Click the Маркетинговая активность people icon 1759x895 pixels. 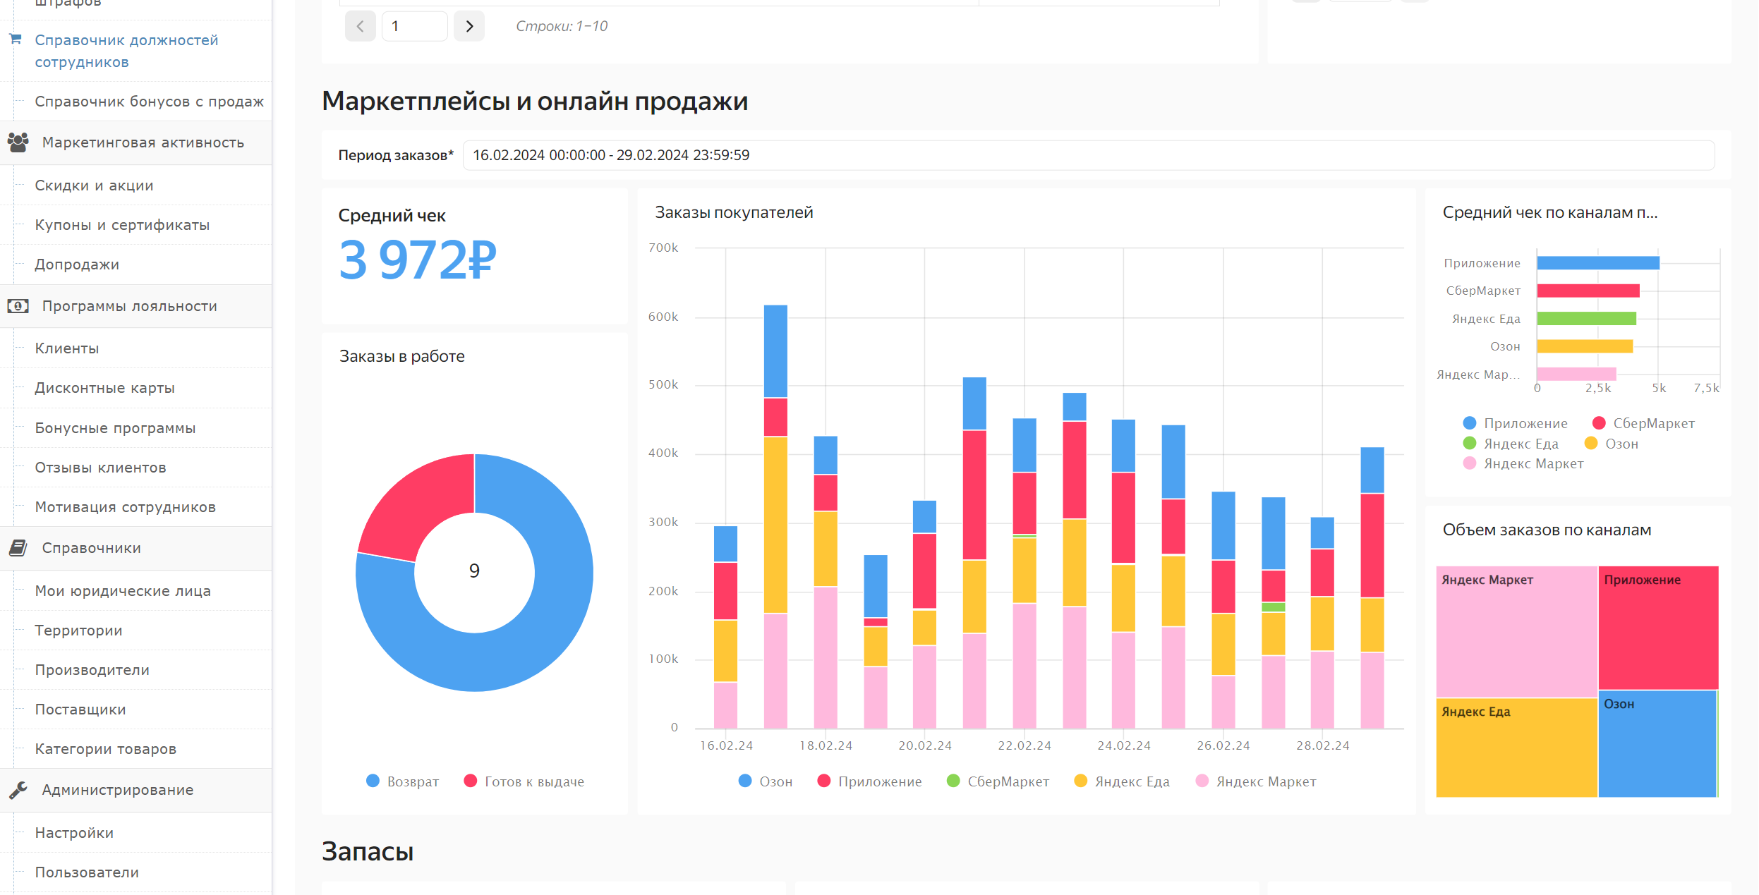point(18,142)
